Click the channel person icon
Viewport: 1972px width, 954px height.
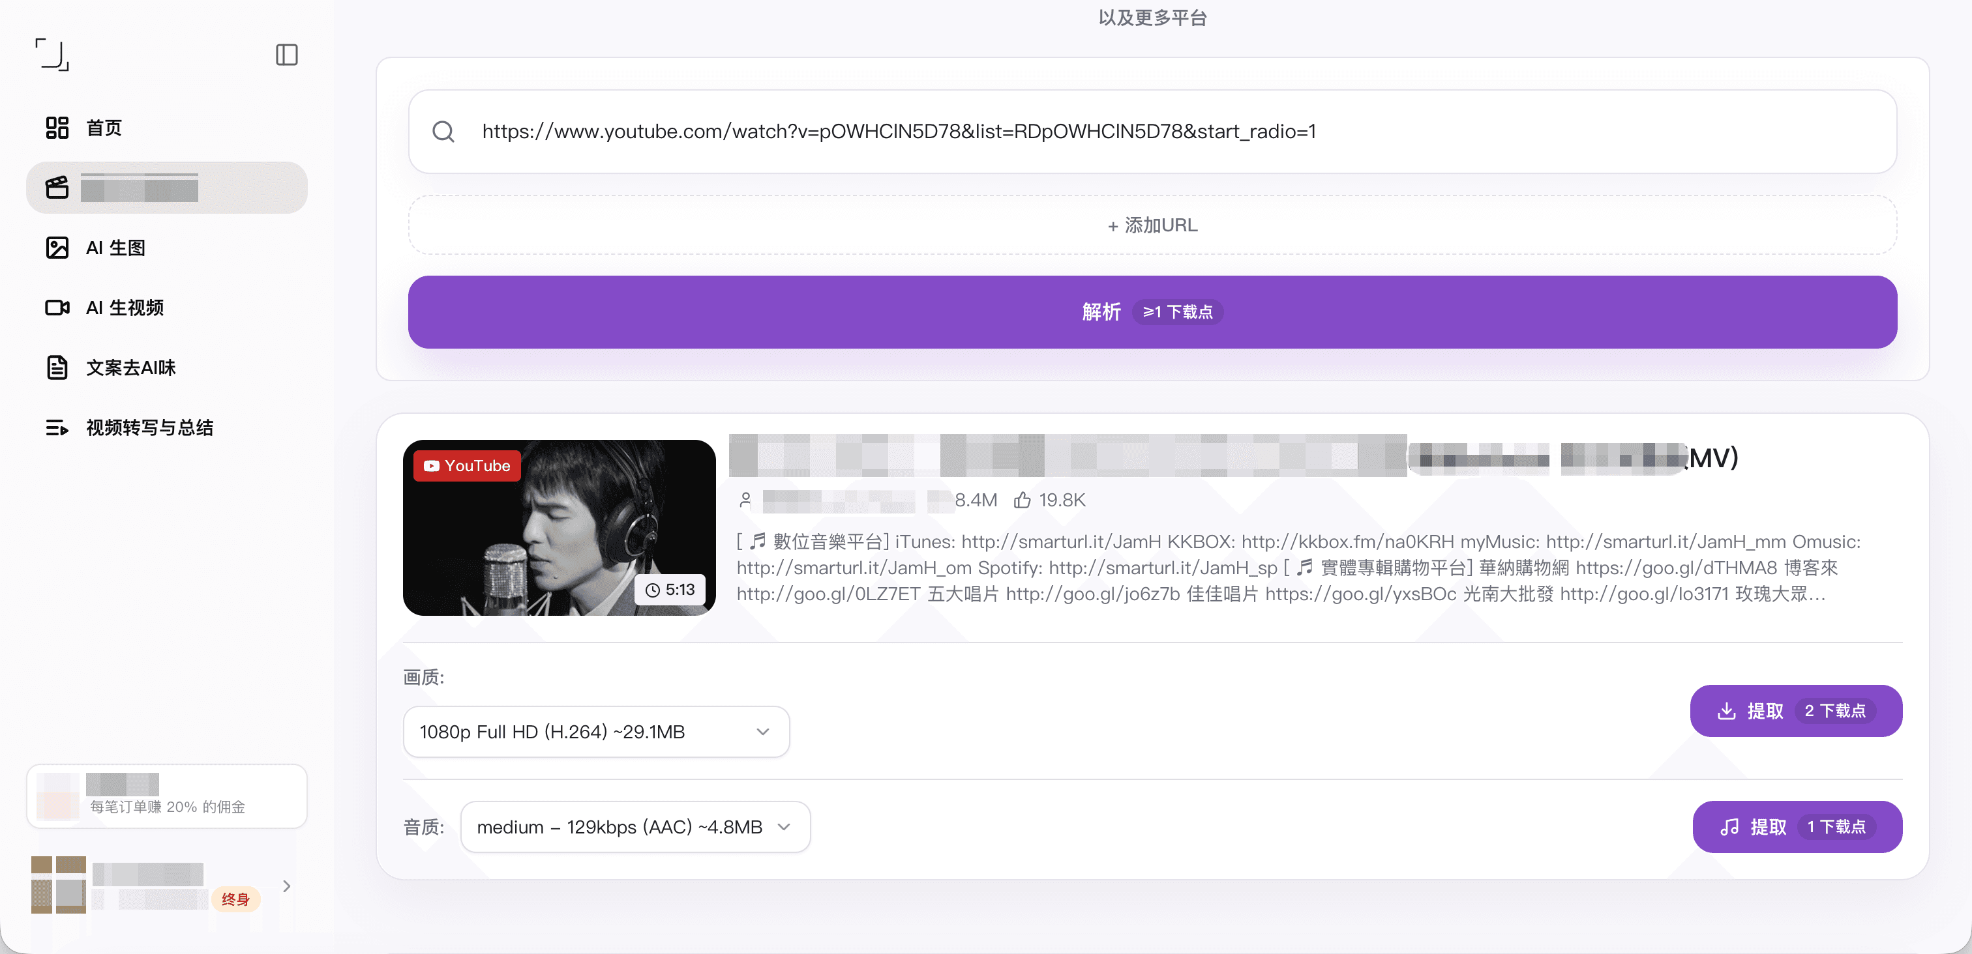tap(745, 500)
